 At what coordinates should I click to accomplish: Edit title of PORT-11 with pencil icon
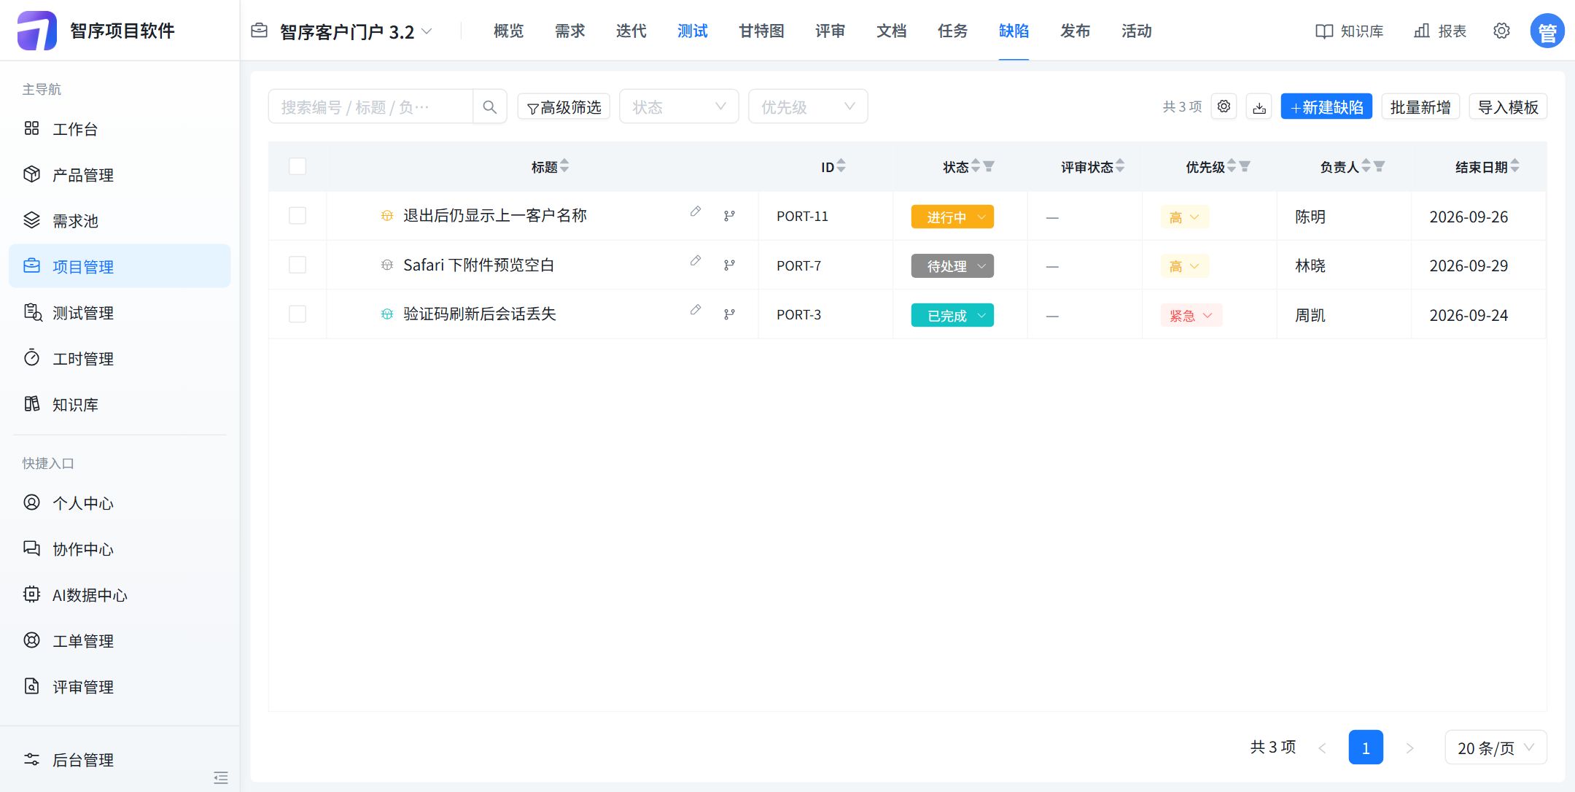tap(696, 211)
